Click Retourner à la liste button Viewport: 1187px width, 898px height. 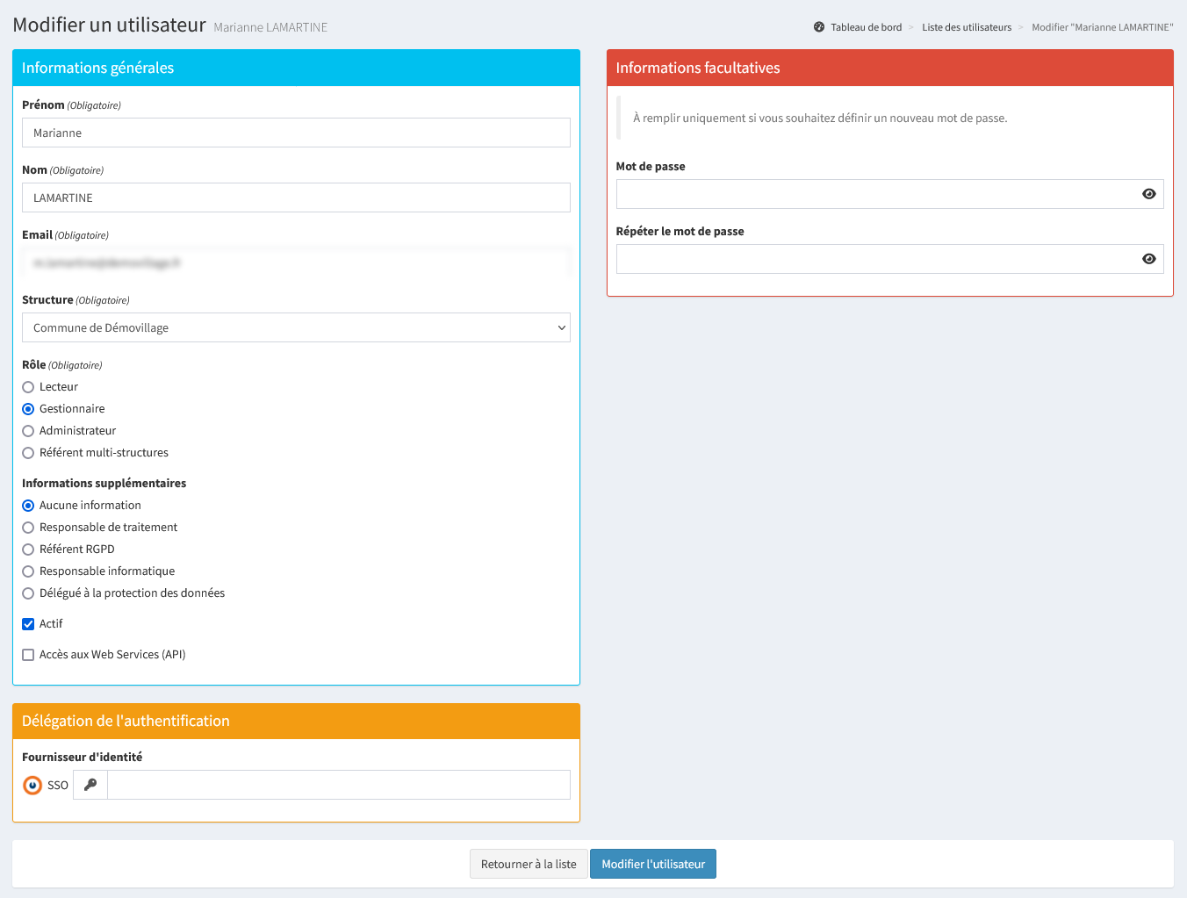529,864
